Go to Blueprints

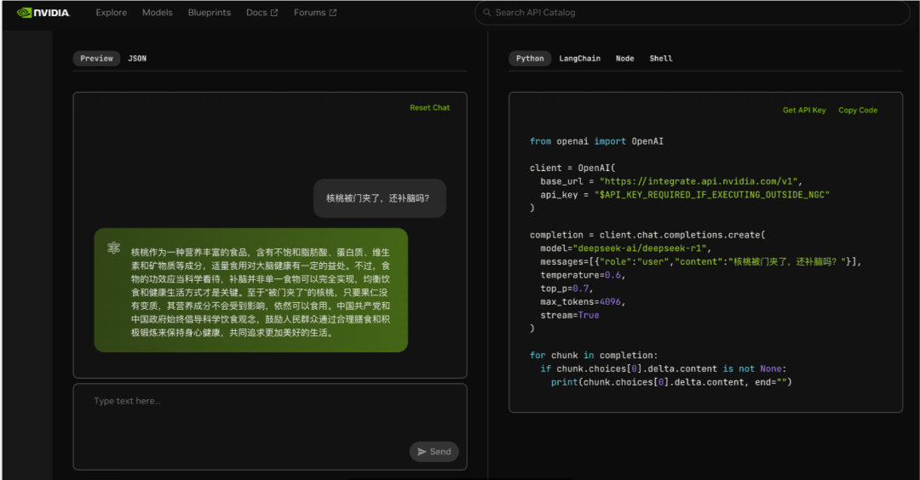pos(210,12)
